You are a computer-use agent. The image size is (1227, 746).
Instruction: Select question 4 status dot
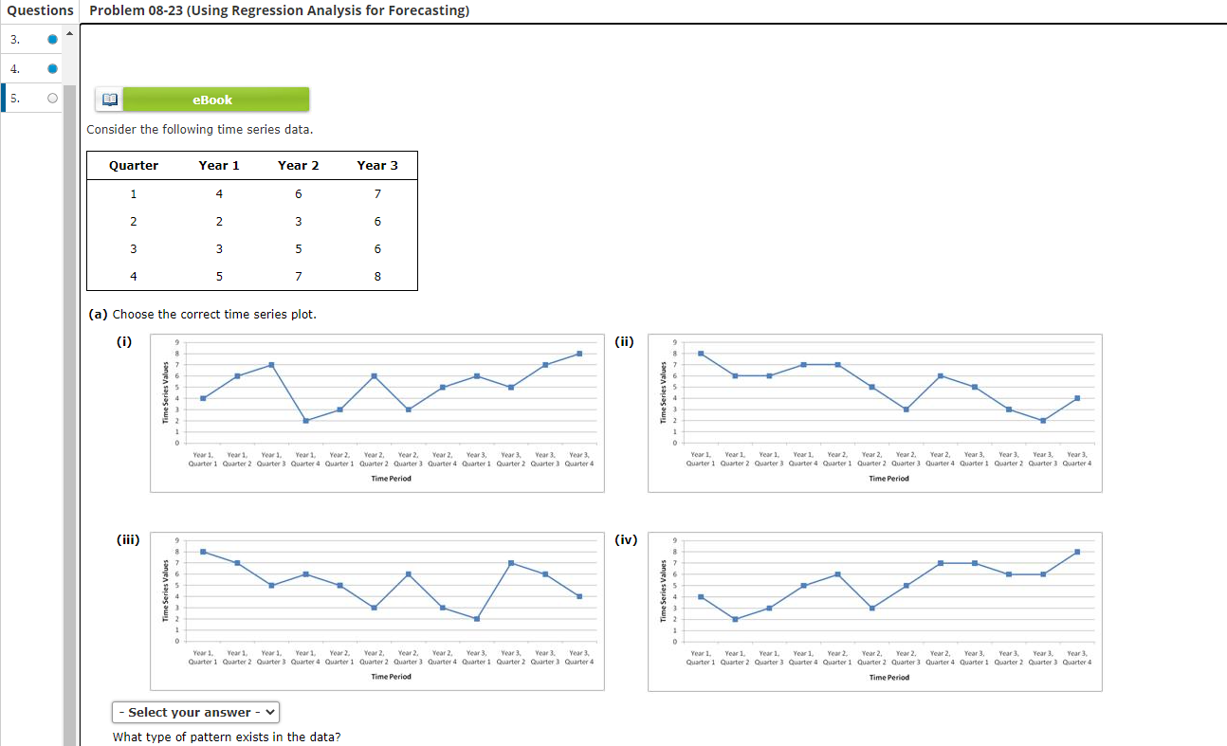click(x=53, y=68)
